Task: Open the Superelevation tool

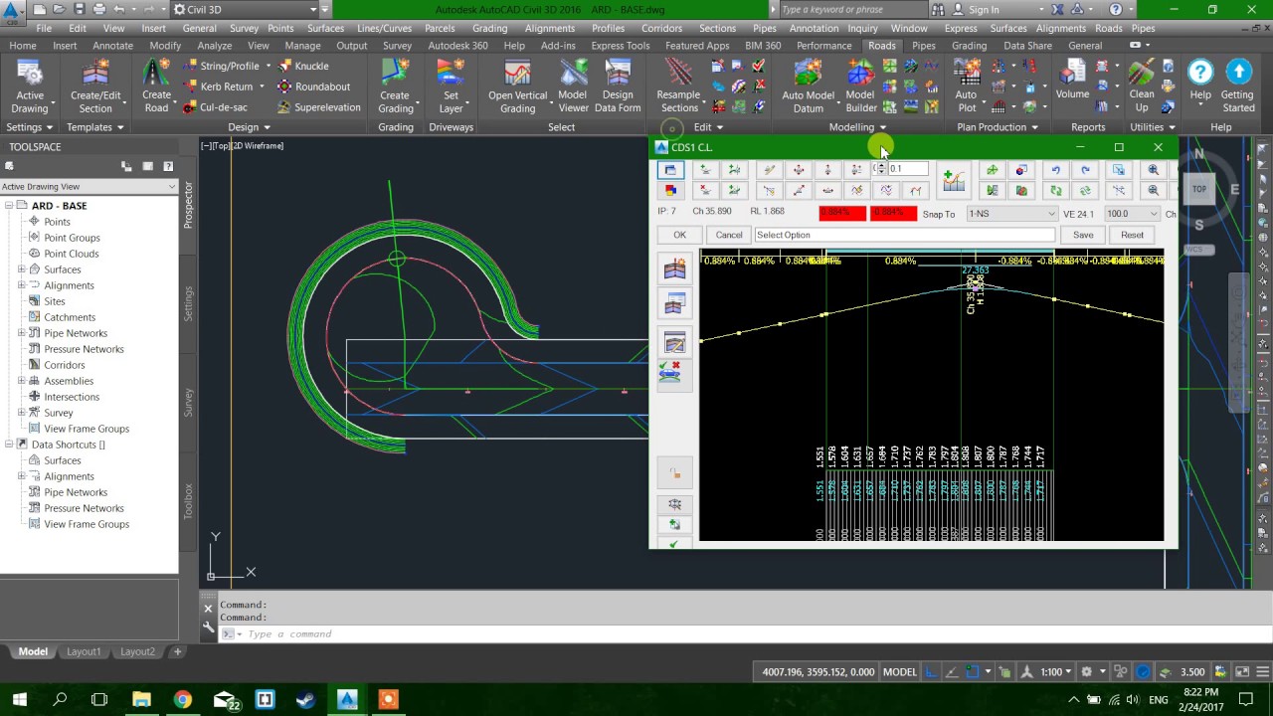Action: (x=319, y=107)
